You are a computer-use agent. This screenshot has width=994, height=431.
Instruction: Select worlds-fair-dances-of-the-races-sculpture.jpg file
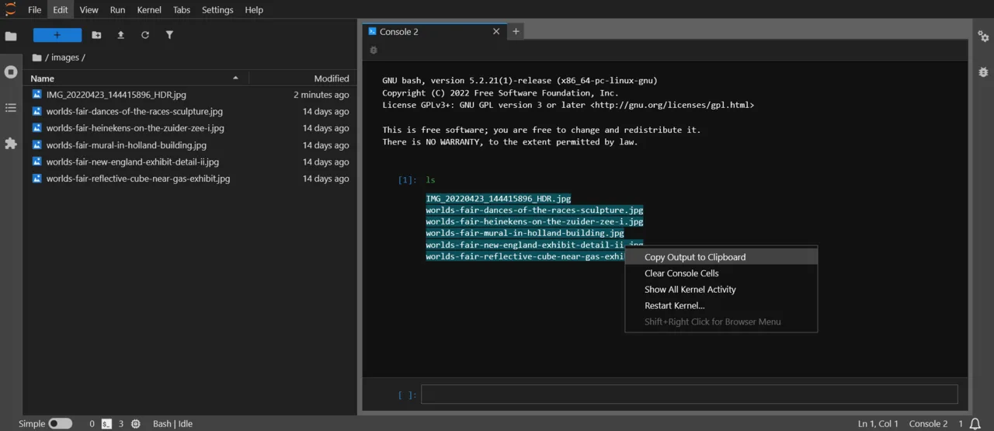tap(190, 112)
